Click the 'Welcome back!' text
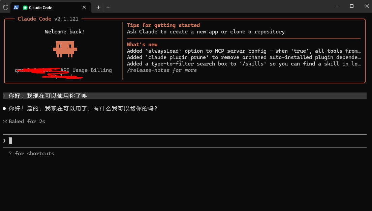Viewport: 372px width, 211px height. 65,32
